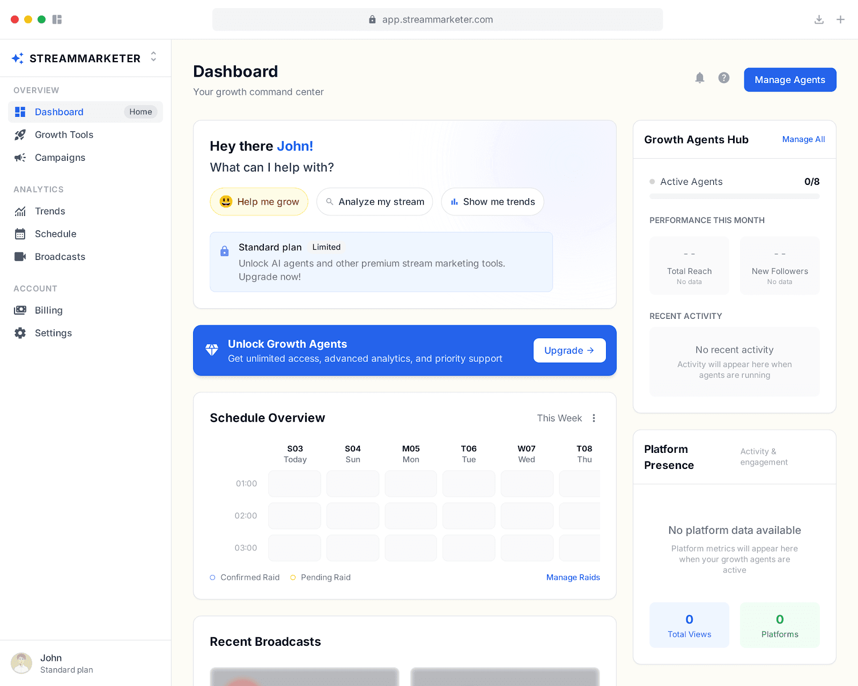858x686 pixels.
Task: Click the browser address bar
Action: point(437,19)
